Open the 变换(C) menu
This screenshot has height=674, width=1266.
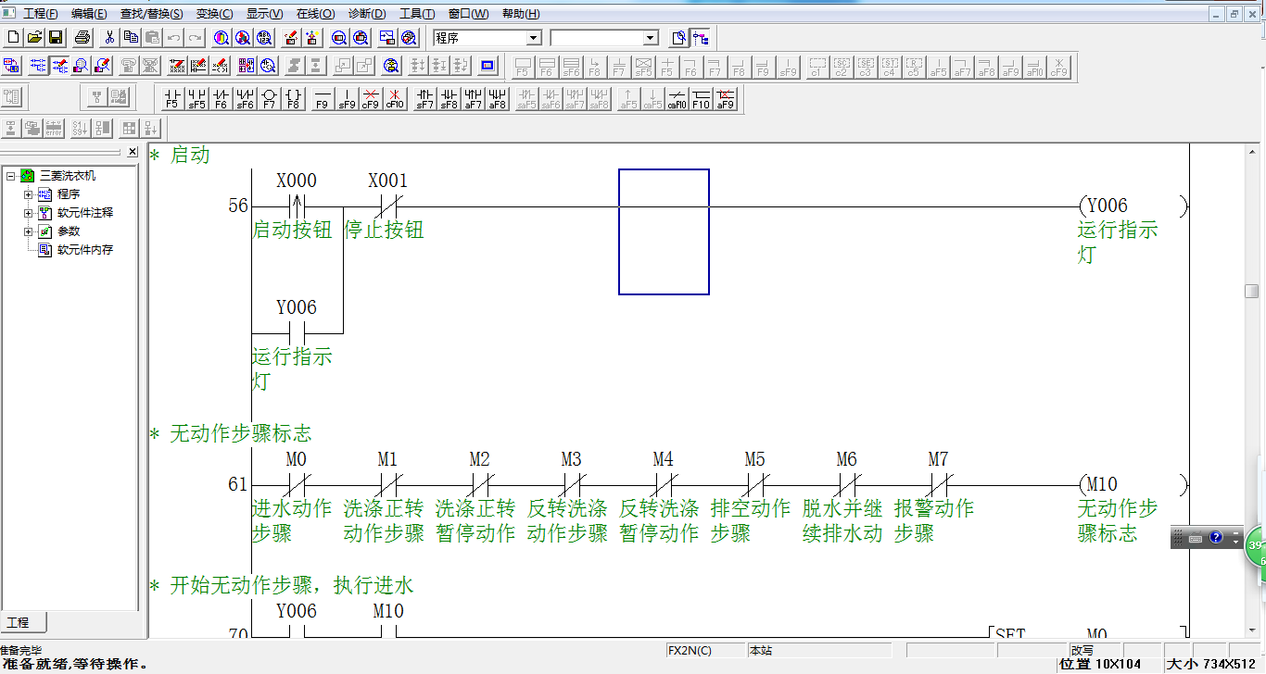tap(214, 14)
